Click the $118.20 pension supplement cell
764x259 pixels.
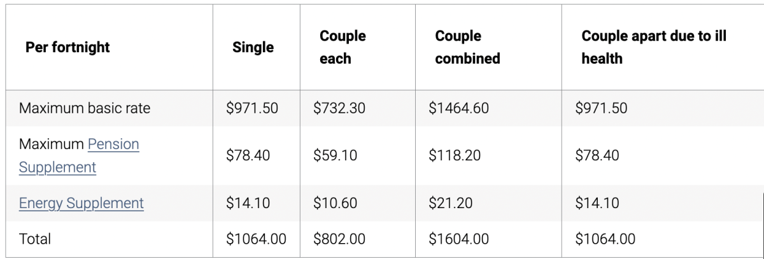455,156
